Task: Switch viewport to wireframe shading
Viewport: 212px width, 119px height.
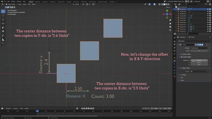Action: click(162, 4)
